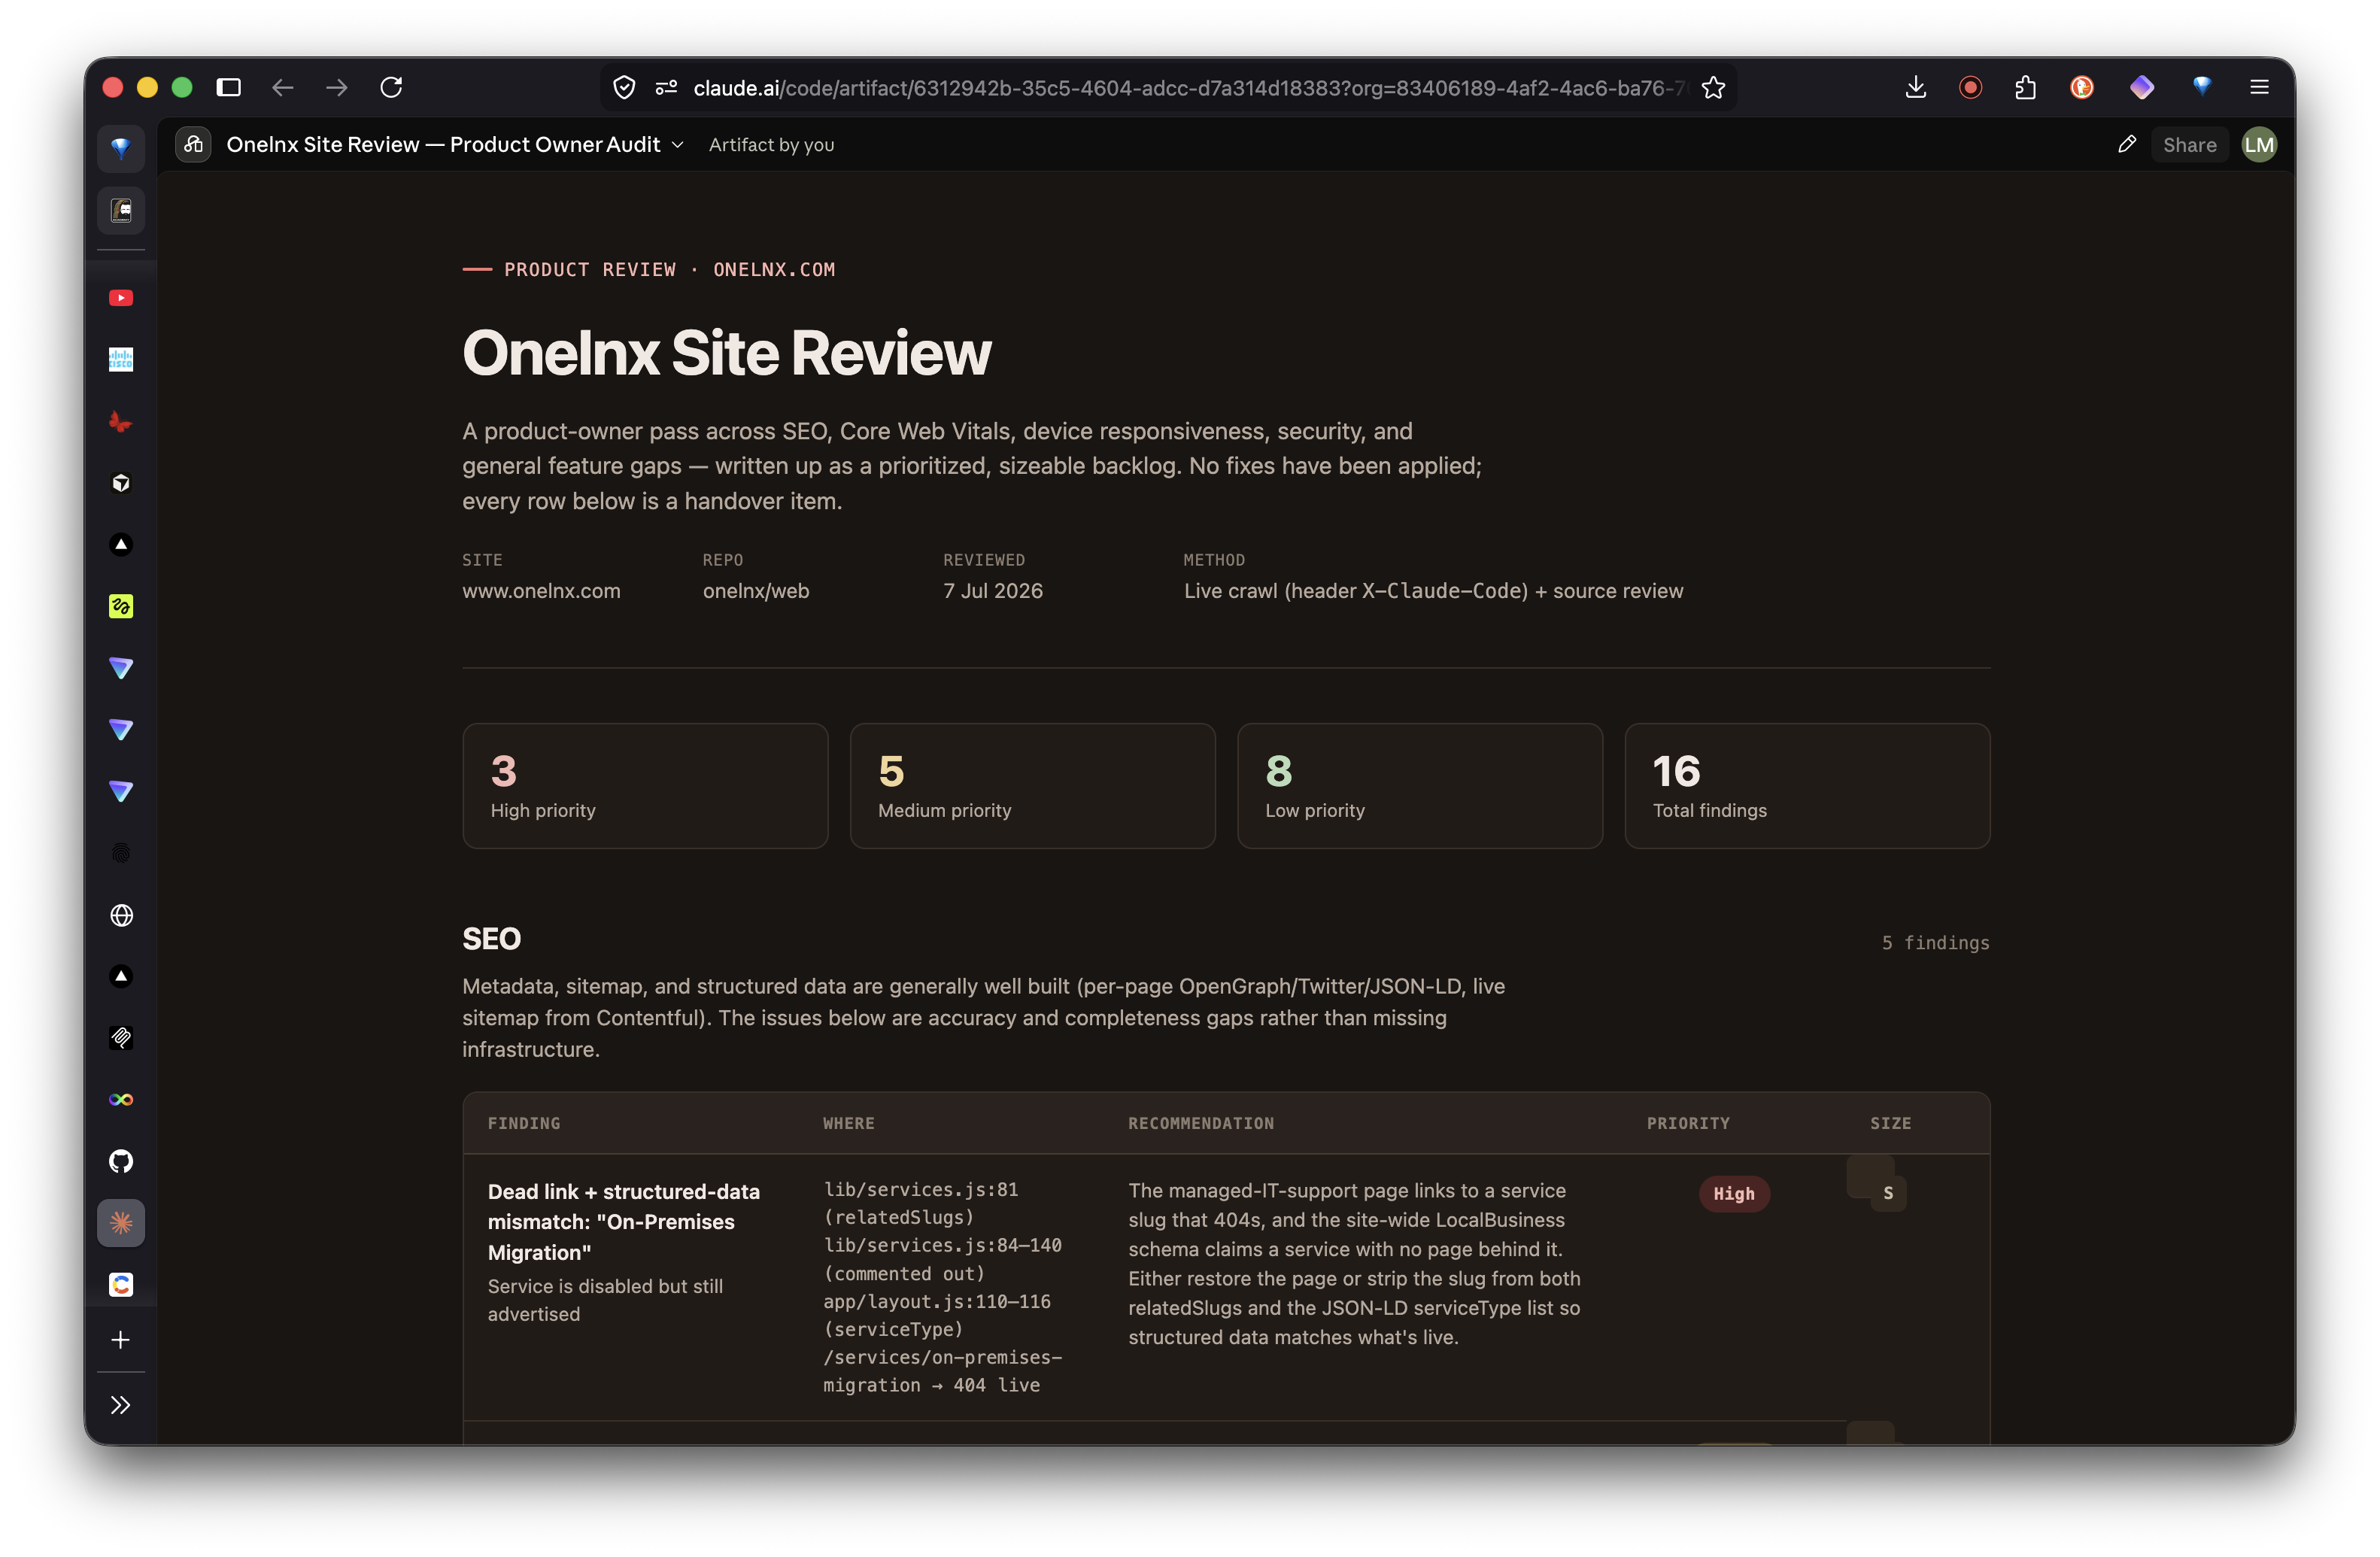The image size is (2380, 1557).
Task: Open the tracking protection shield icon
Action: 624,88
